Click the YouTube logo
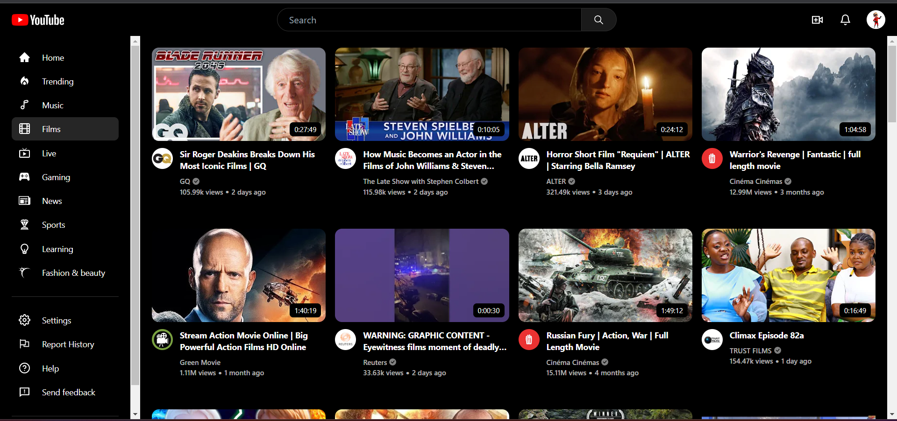 tap(38, 20)
